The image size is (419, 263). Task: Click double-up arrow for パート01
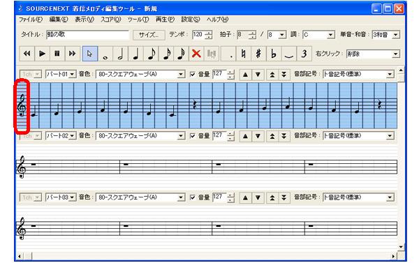(272, 75)
